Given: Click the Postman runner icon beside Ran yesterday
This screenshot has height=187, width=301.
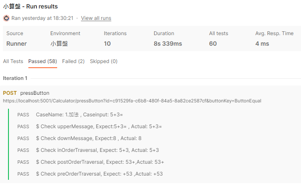Looking at the screenshot, I should [x=6, y=18].
